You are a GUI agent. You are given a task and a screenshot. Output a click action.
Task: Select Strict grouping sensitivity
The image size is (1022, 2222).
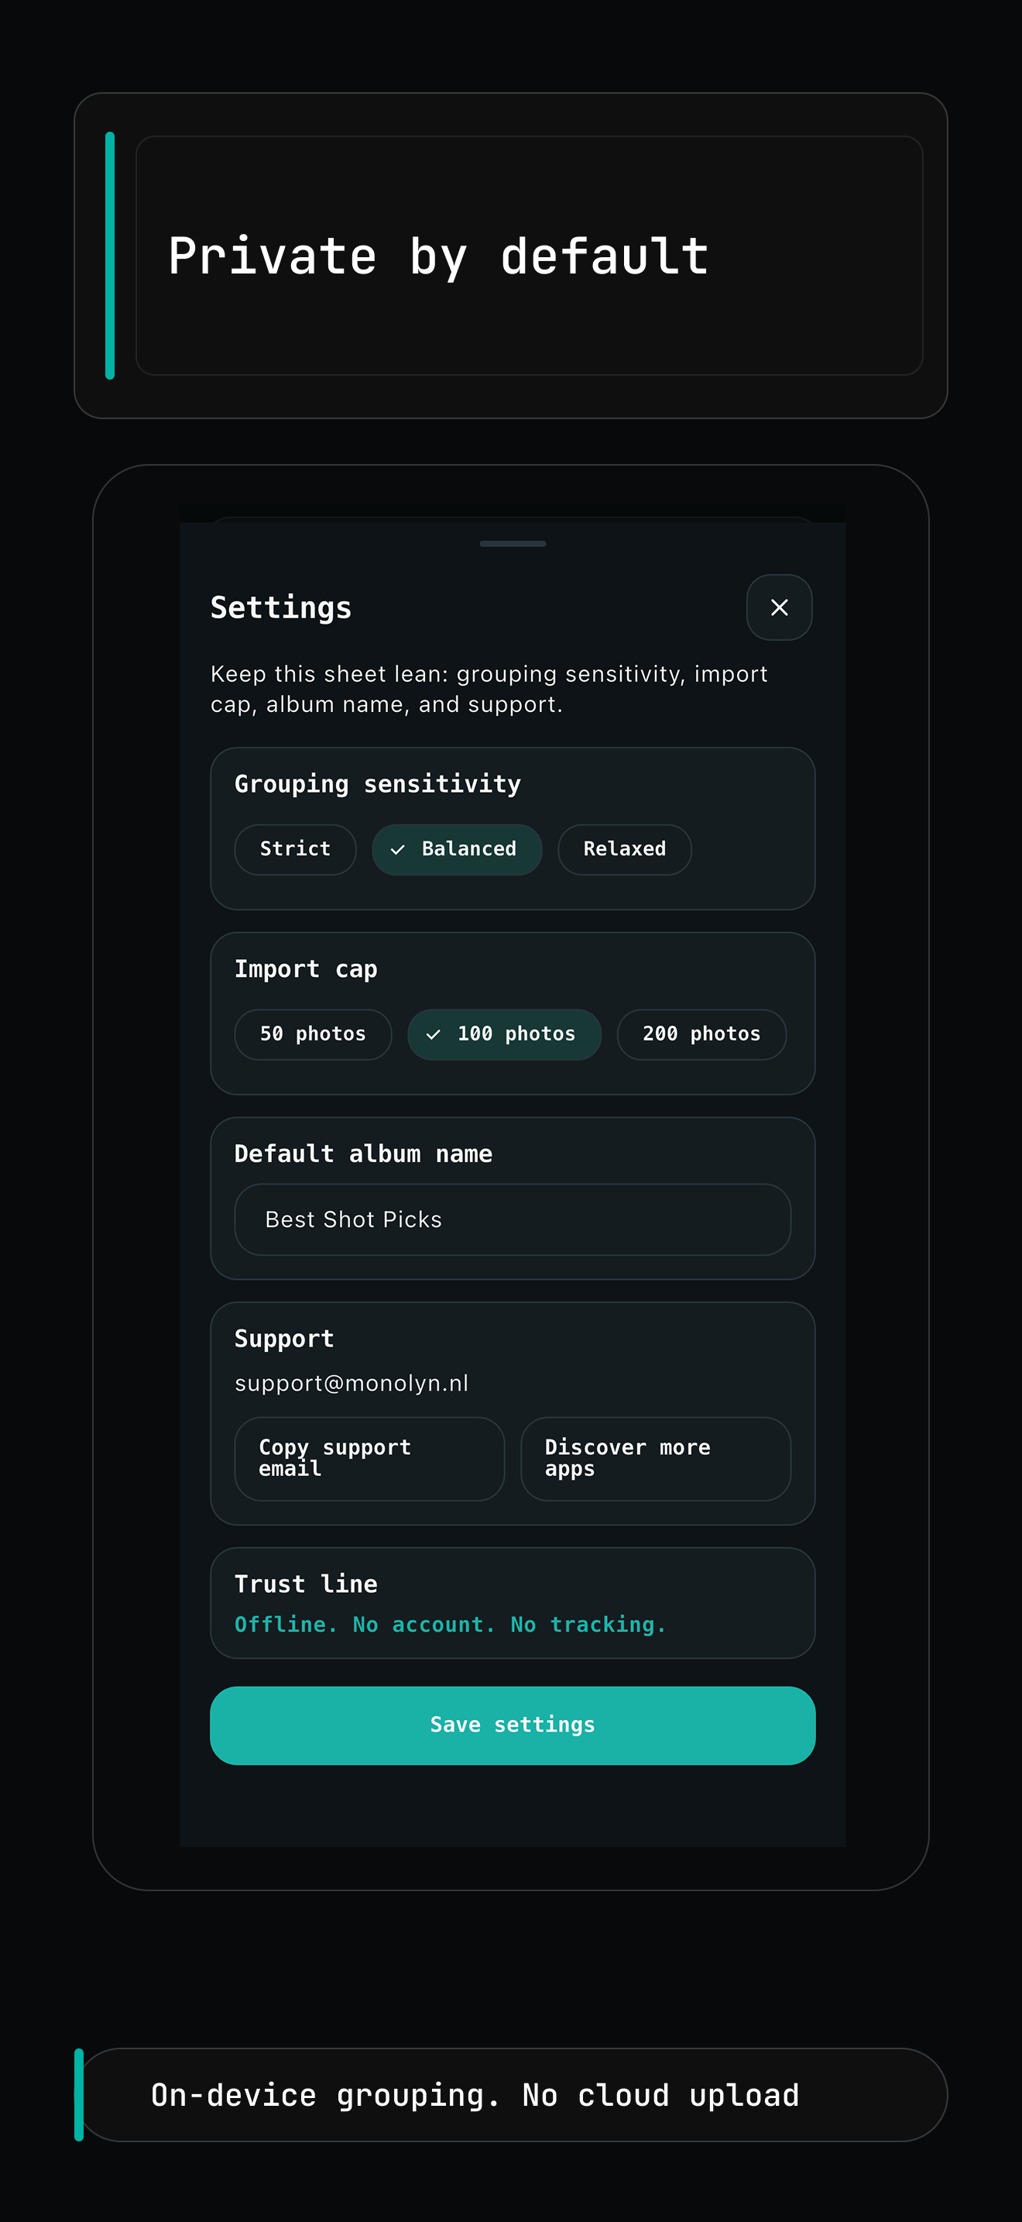(x=295, y=850)
